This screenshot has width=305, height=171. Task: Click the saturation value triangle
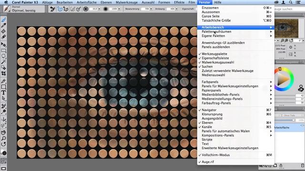click(283, 79)
